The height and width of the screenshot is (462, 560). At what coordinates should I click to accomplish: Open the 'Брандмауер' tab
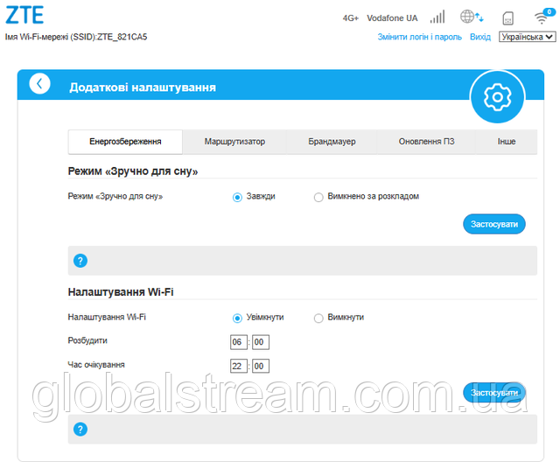[x=332, y=142]
